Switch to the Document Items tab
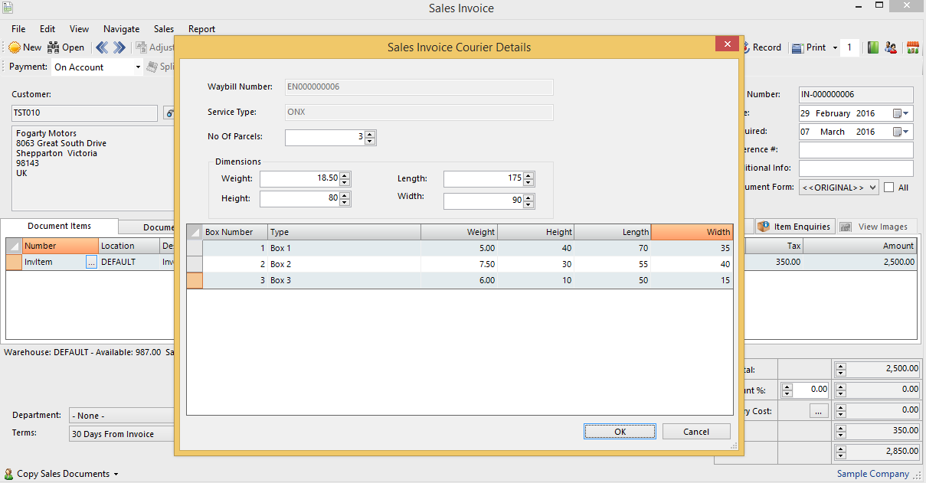This screenshot has width=926, height=483. coord(59,227)
